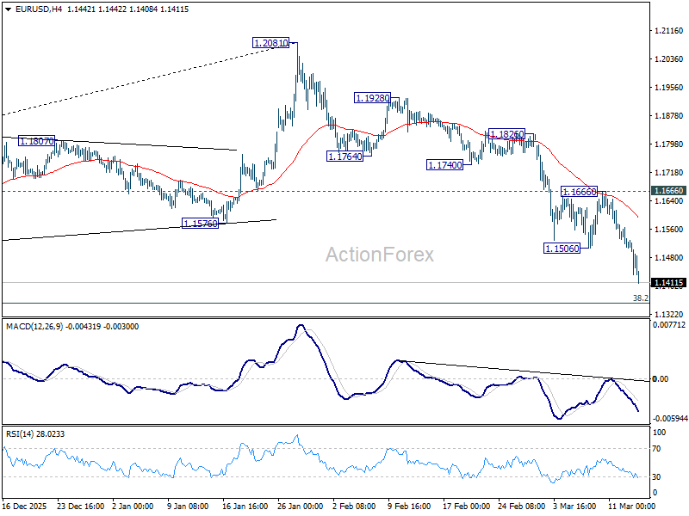Select the EURUSD,H4 symbol label

click(x=37, y=11)
